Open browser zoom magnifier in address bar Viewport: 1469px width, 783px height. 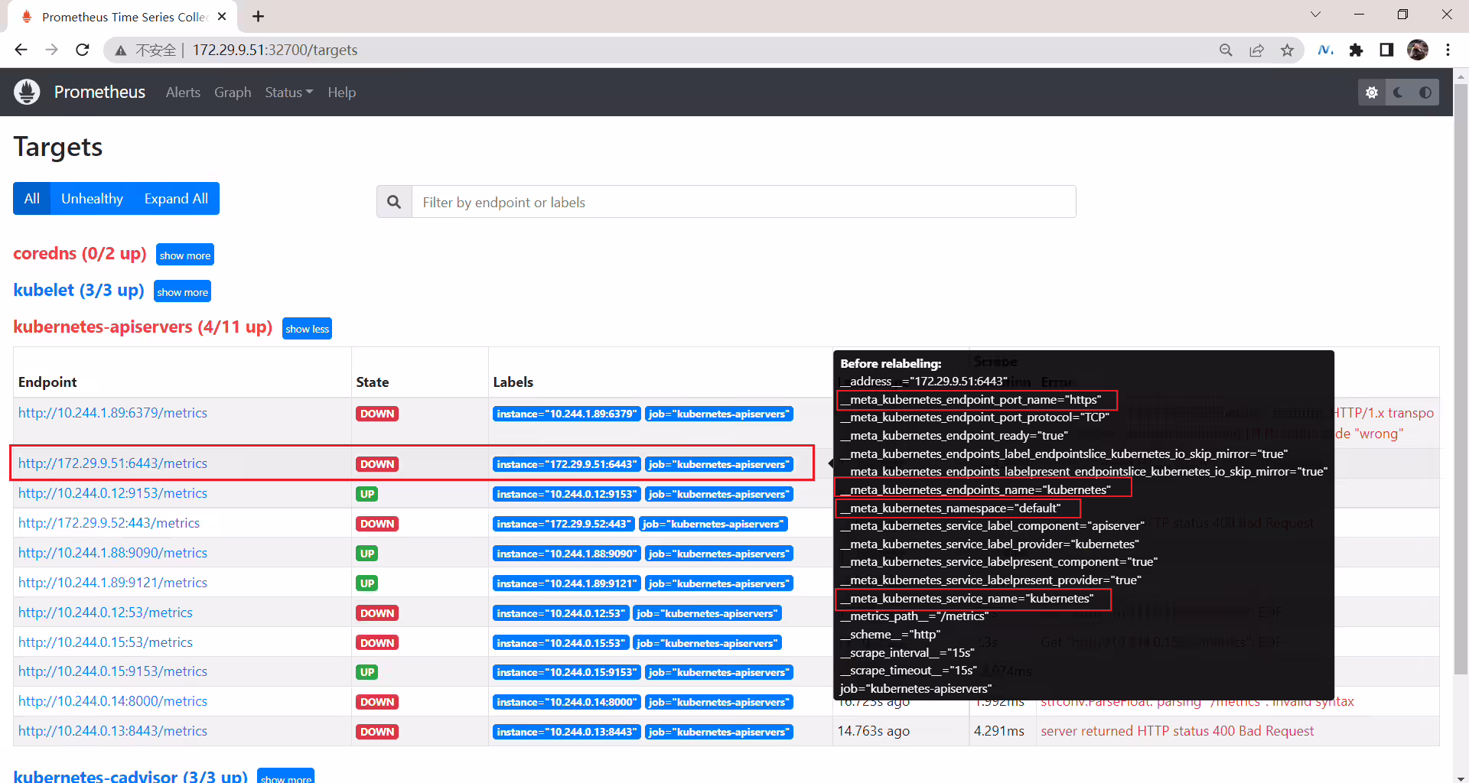tap(1226, 50)
